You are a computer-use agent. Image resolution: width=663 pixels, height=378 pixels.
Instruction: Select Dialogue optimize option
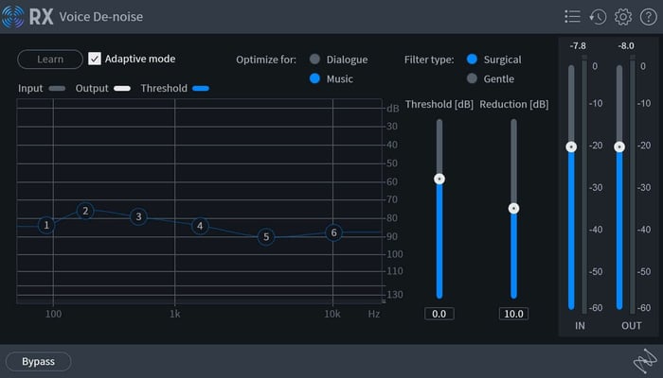314,59
